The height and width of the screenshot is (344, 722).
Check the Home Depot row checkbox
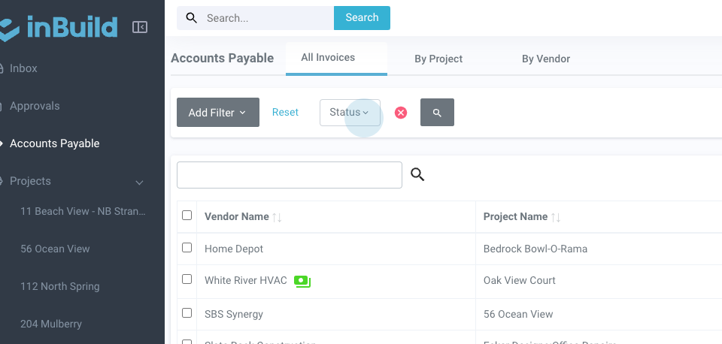click(187, 248)
